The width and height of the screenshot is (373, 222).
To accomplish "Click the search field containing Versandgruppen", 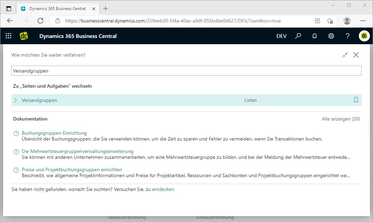I will pos(186,71).
